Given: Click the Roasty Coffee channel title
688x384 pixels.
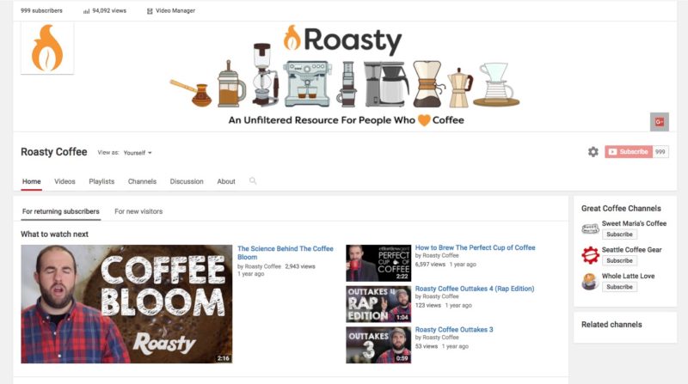Looking at the screenshot, I should pos(54,152).
